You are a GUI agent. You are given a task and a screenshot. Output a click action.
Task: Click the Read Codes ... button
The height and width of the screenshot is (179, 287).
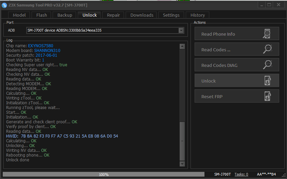point(237,49)
